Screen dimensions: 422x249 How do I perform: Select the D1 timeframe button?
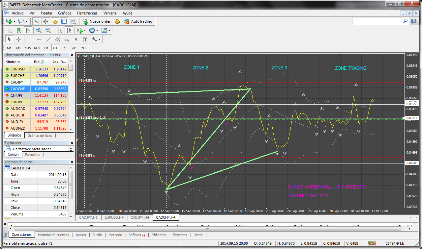click(65, 48)
